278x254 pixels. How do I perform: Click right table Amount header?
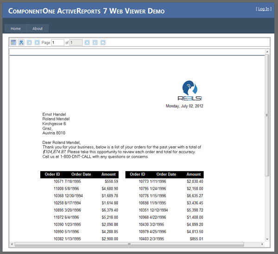click(194, 174)
